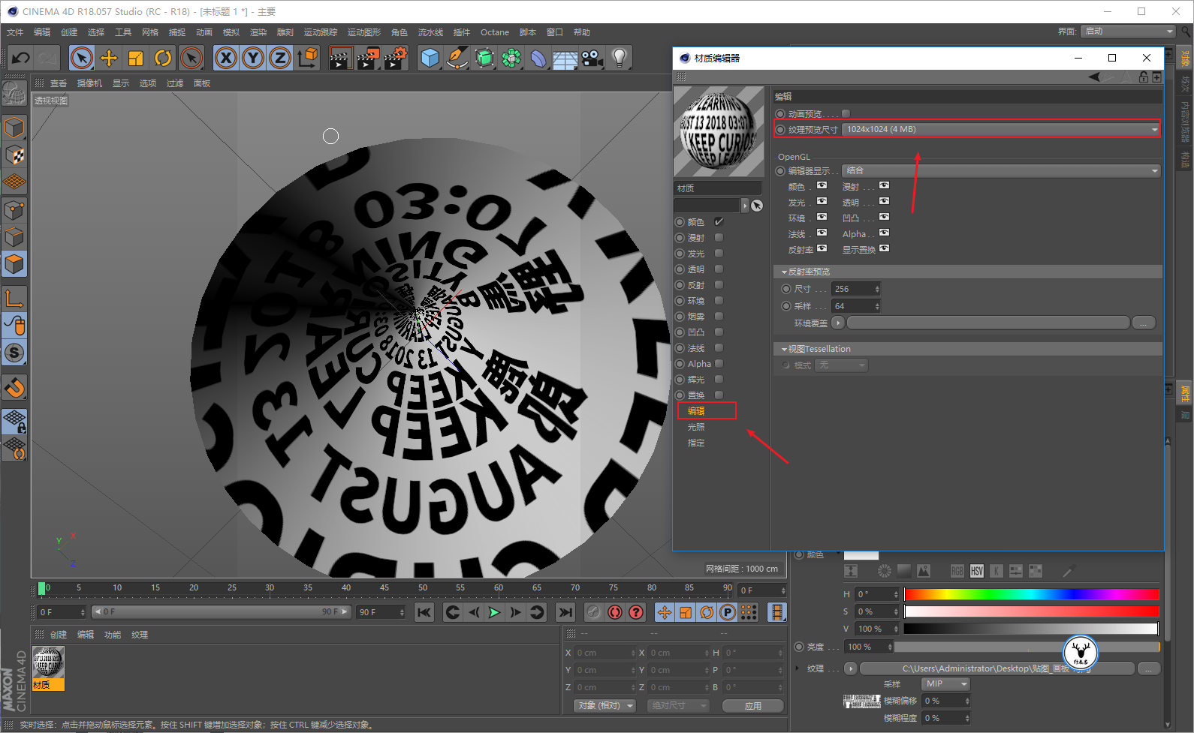Enable the 反射 (Reflectance) channel checkbox
The image size is (1194, 733).
point(719,285)
